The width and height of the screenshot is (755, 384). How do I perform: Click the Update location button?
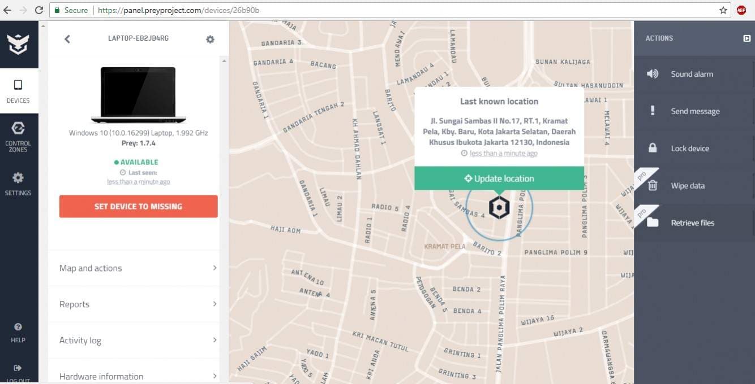coord(499,178)
